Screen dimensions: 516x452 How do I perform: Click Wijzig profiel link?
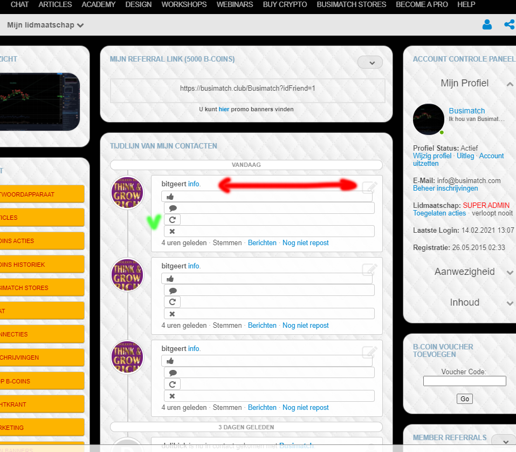click(432, 156)
